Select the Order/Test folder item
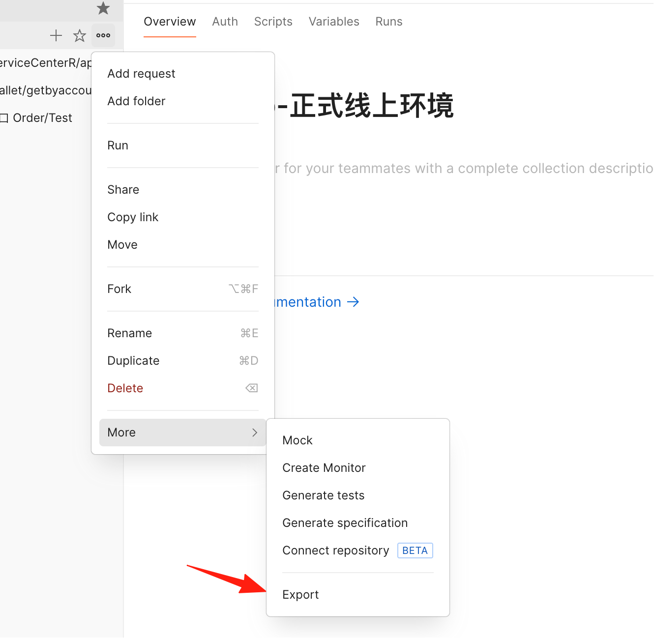 pos(43,118)
